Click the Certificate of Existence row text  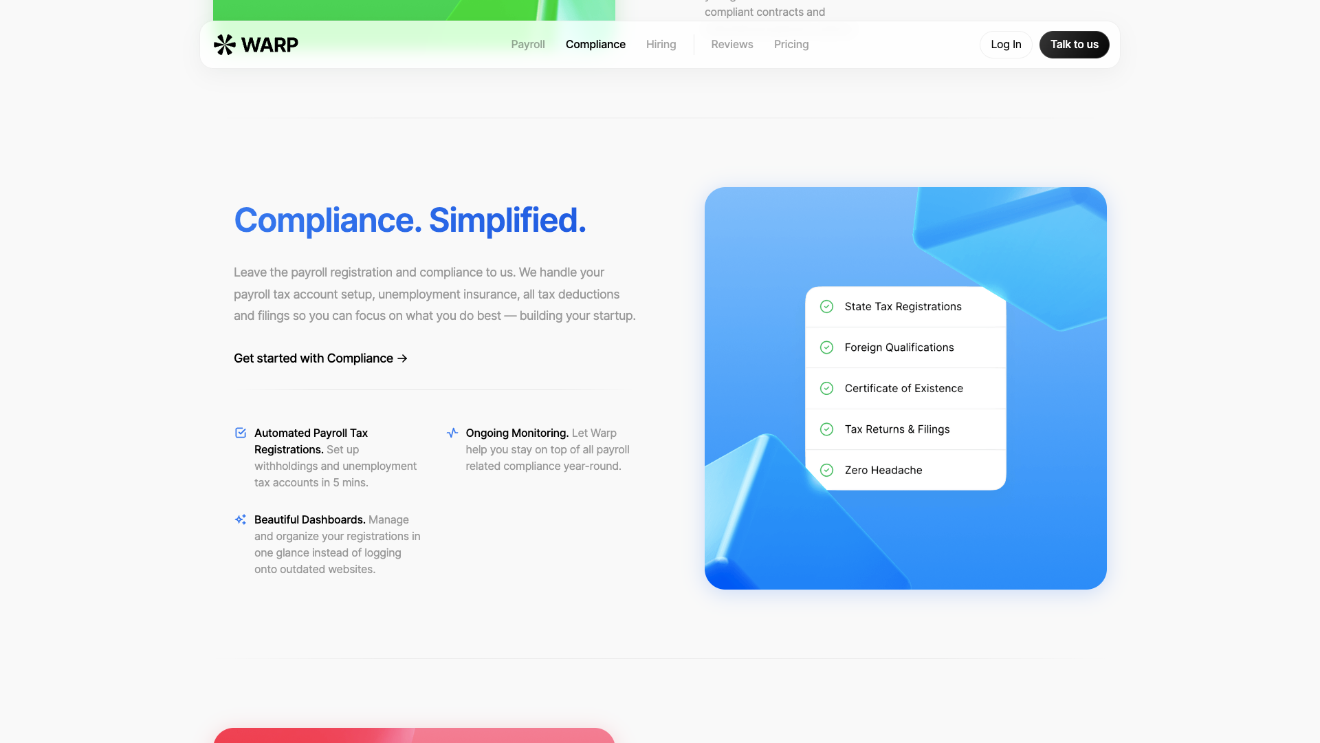(903, 389)
